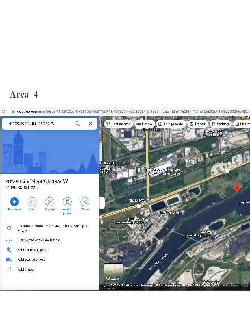Collapse the side panel with the arrow
This screenshot has width=251, height=325.
tap(102, 203)
